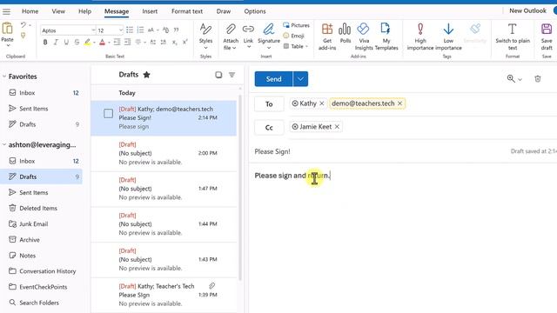This screenshot has height=313, width=557.
Task: Remove Kathy from To recipients
Action: pos(322,103)
